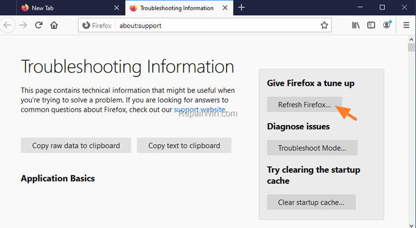Viewport: 416px width, 228px height.
Task: Start Troubleshoot Mode
Action: coord(312,148)
